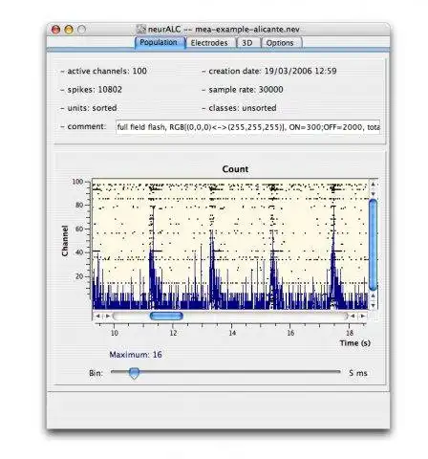Viewport: 428px width, 459px height.
Task: Click the 'active channels: 100' text
Action: pyautogui.click(x=107, y=71)
